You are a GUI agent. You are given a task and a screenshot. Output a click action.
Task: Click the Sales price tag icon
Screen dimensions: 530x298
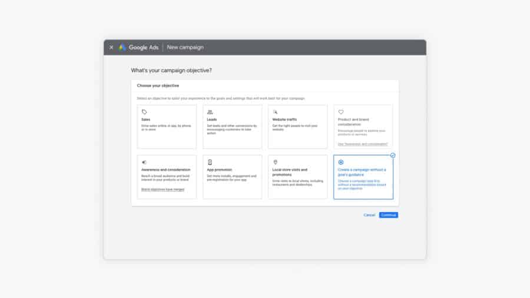144,112
